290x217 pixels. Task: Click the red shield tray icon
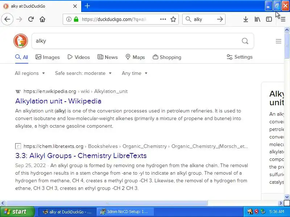[256, 212]
